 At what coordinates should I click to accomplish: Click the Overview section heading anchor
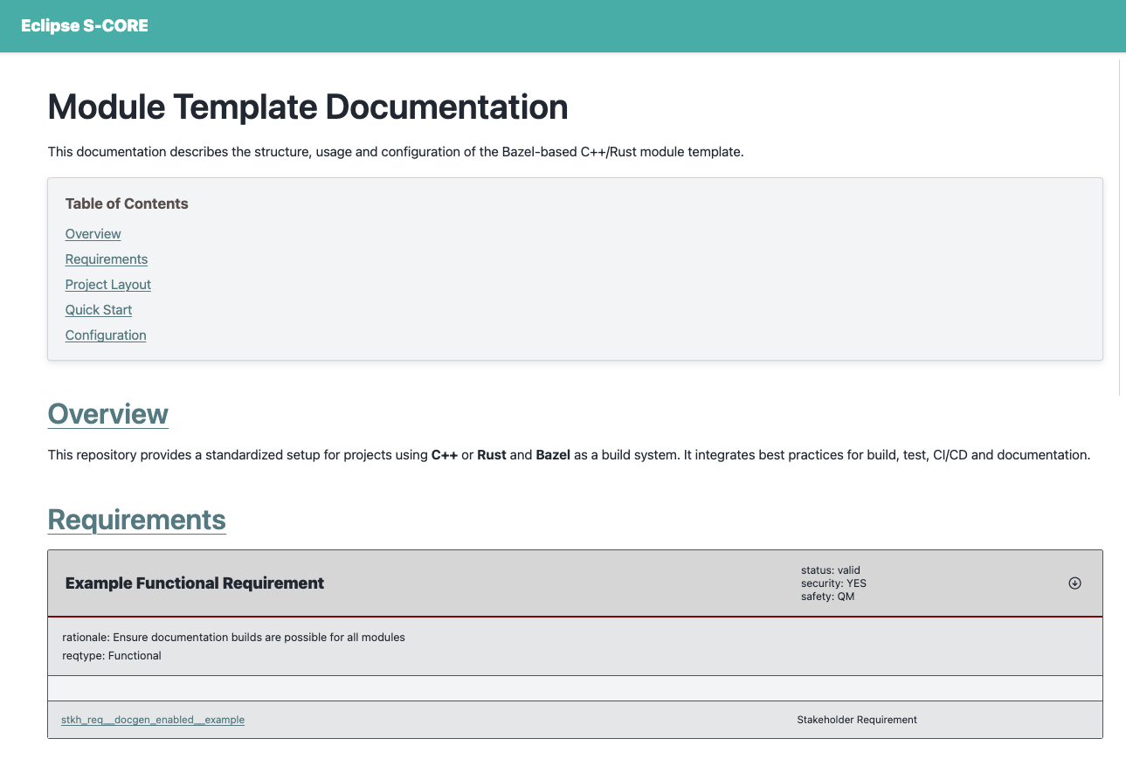click(107, 414)
